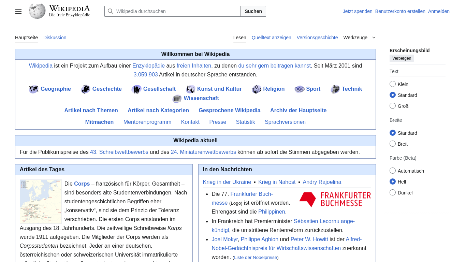Select the Lesen tab
Screen dimensions: 466x262
point(240,38)
